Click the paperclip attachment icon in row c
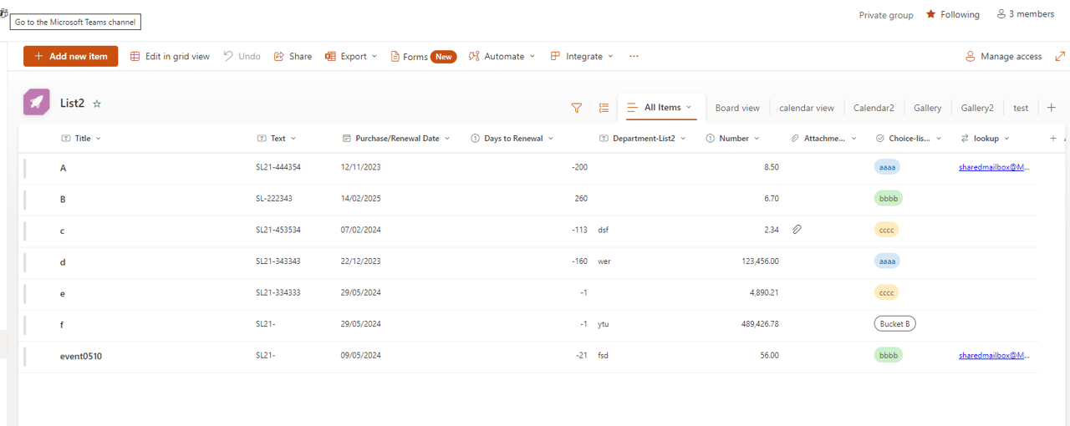This screenshot has width=1070, height=426. 797,230
